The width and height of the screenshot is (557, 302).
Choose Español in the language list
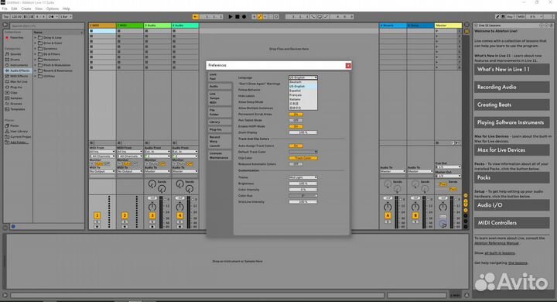point(302,91)
